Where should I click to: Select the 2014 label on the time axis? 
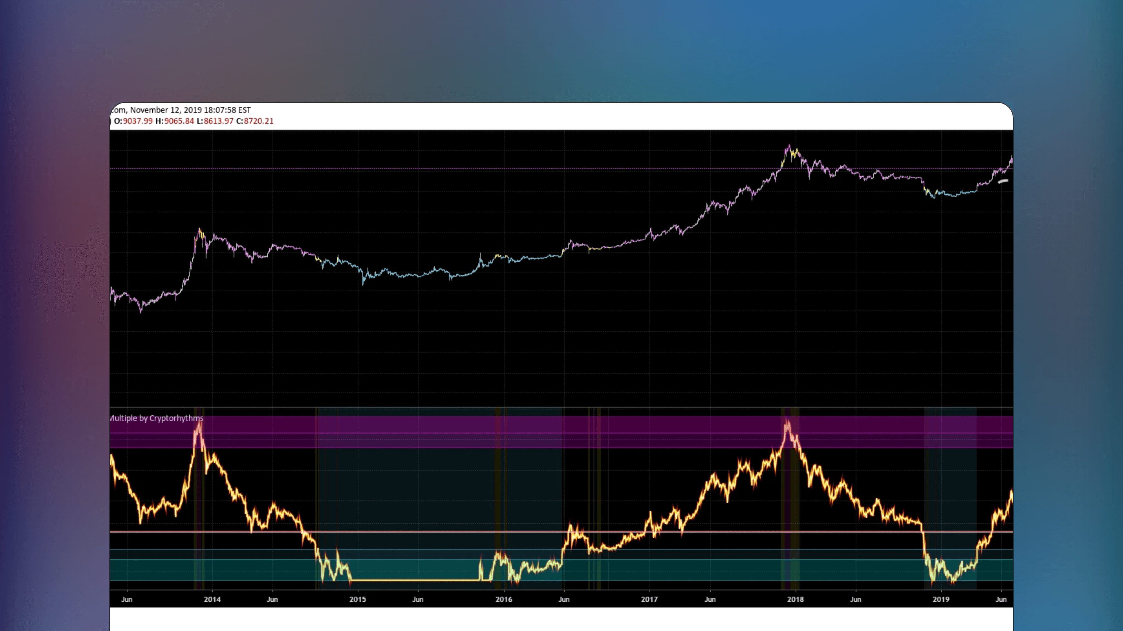tap(213, 599)
